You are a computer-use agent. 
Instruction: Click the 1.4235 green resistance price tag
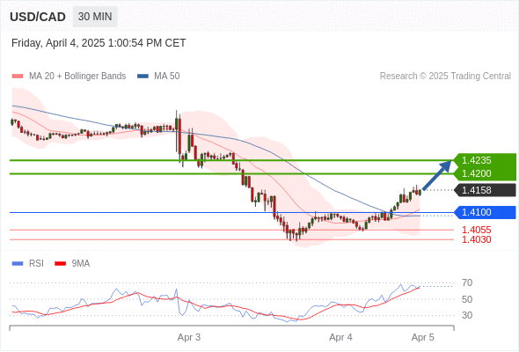(x=485, y=160)
